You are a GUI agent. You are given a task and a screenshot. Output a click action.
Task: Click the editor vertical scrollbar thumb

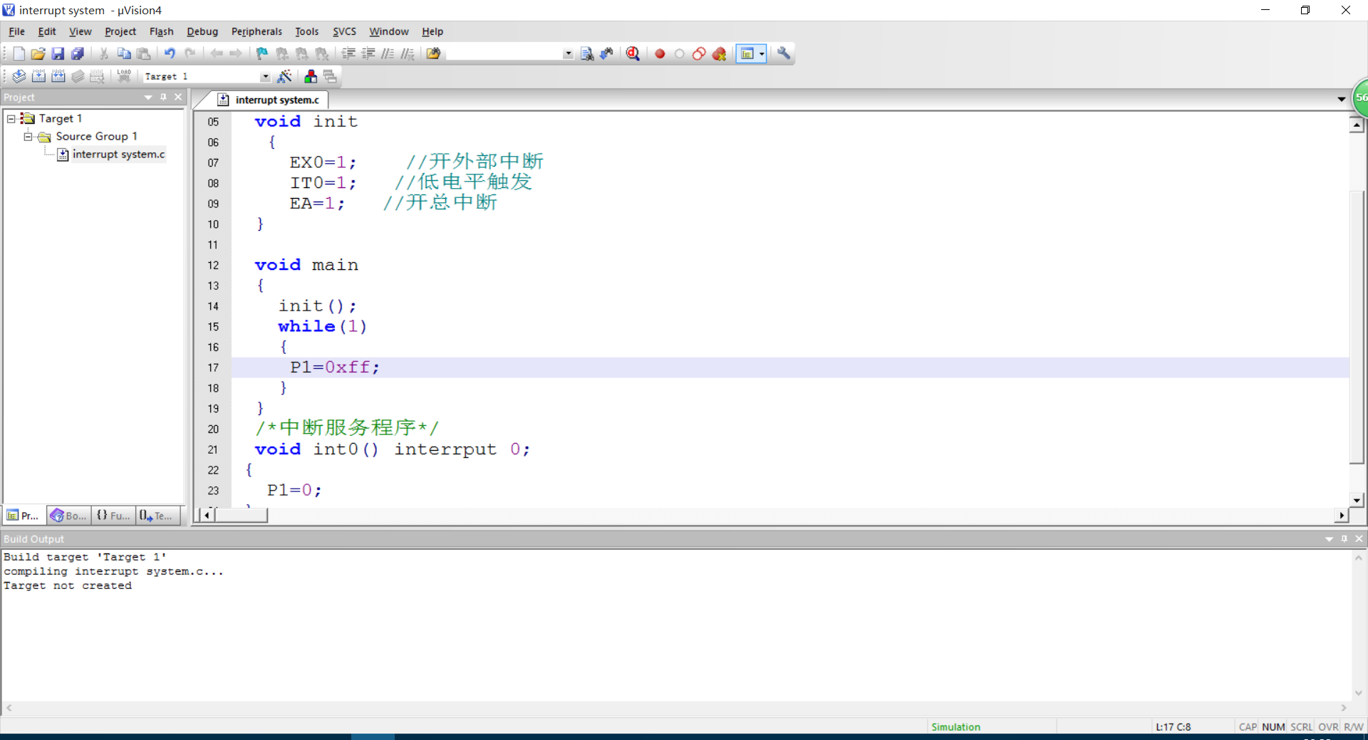click(x=1357, y=328)
